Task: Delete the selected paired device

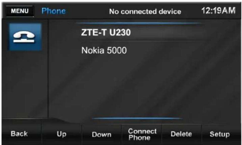Action: 181,134
